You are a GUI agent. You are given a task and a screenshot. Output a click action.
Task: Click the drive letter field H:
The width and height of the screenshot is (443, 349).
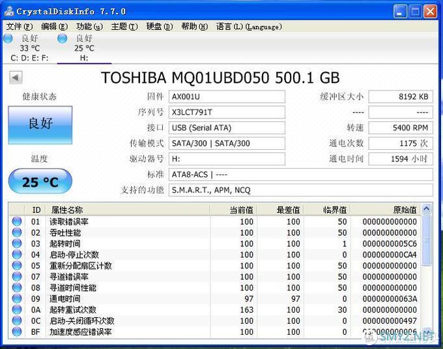(x=227, y=159)
